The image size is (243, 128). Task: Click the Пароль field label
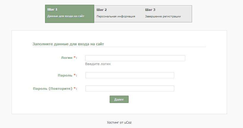(65, 75)
